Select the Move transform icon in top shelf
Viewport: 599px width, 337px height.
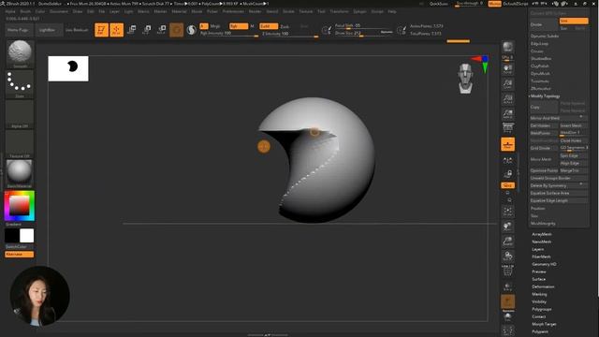coord(132,30)
